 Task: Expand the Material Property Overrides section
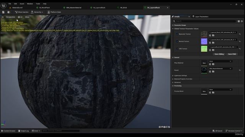click(173, 79)
